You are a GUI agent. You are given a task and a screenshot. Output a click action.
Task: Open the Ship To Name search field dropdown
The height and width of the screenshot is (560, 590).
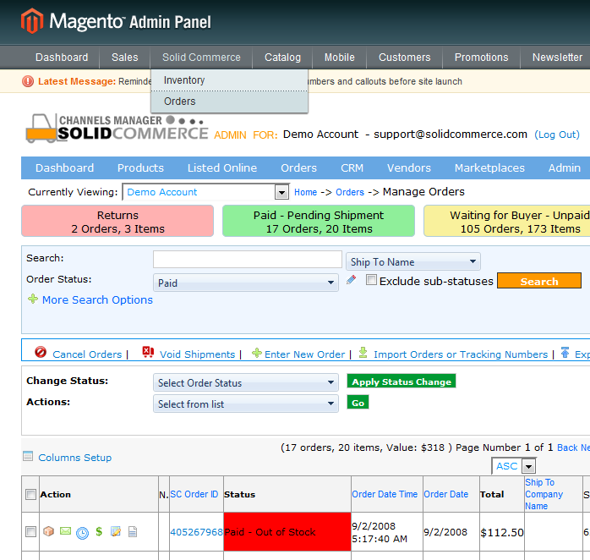coord(413,261)
